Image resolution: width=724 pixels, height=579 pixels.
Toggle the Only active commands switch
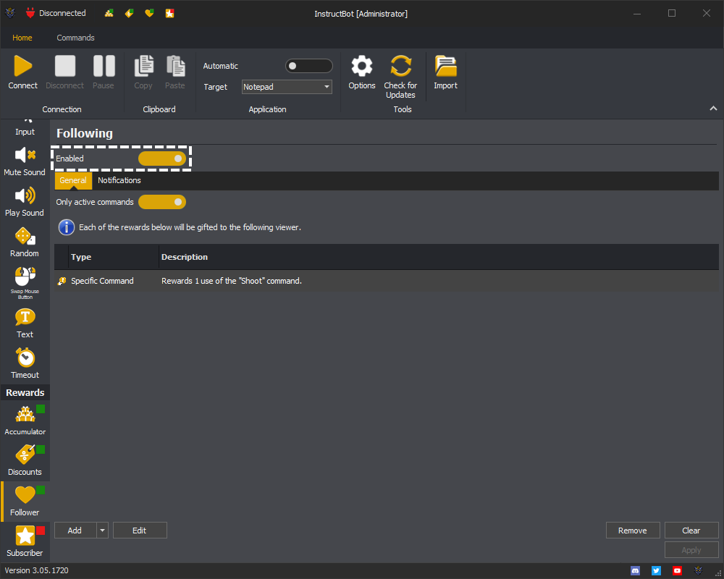point(162,202)
